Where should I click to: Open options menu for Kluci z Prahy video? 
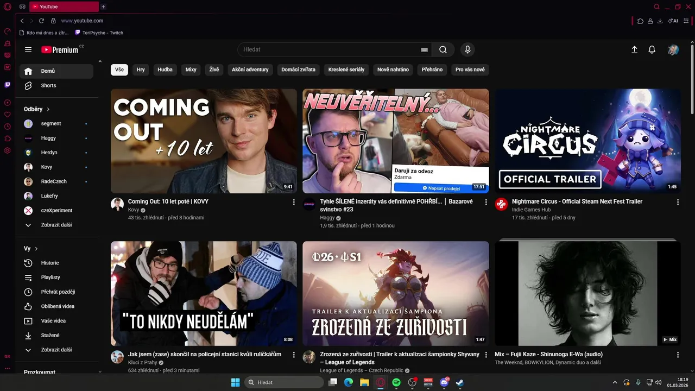294,355
